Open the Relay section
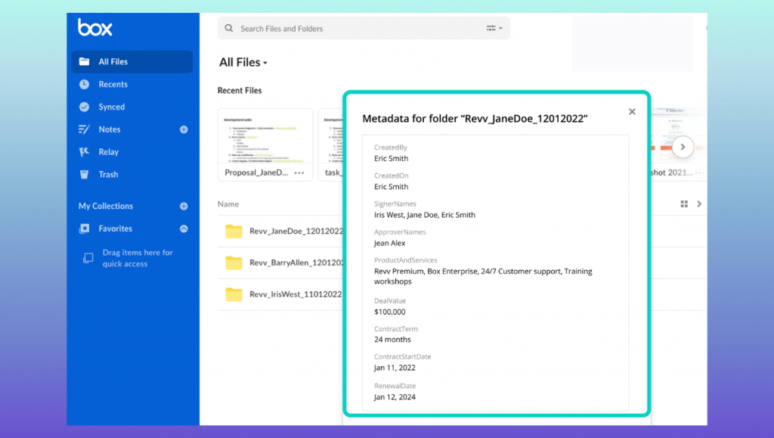This screenshot has height=438, width=774. tap(85, 152)
